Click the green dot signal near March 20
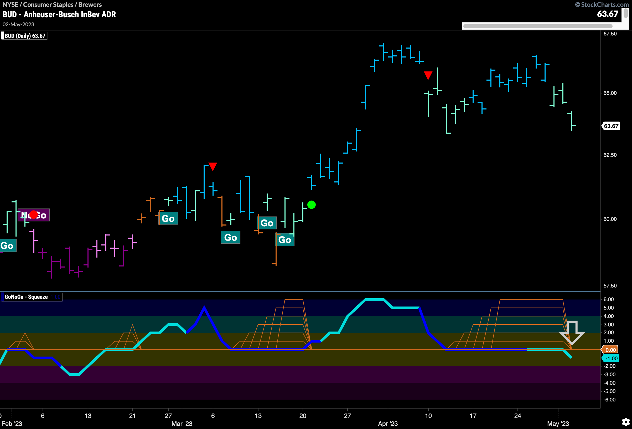632x429 pixels. click(311, 205)
